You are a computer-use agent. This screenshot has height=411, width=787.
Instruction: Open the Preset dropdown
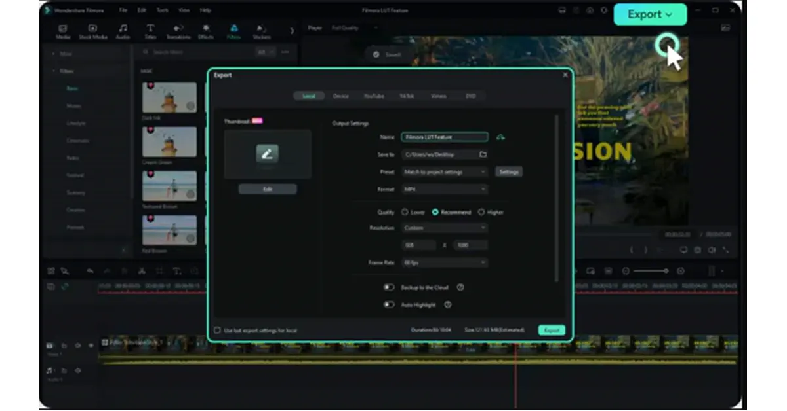(x=445, y=172)
